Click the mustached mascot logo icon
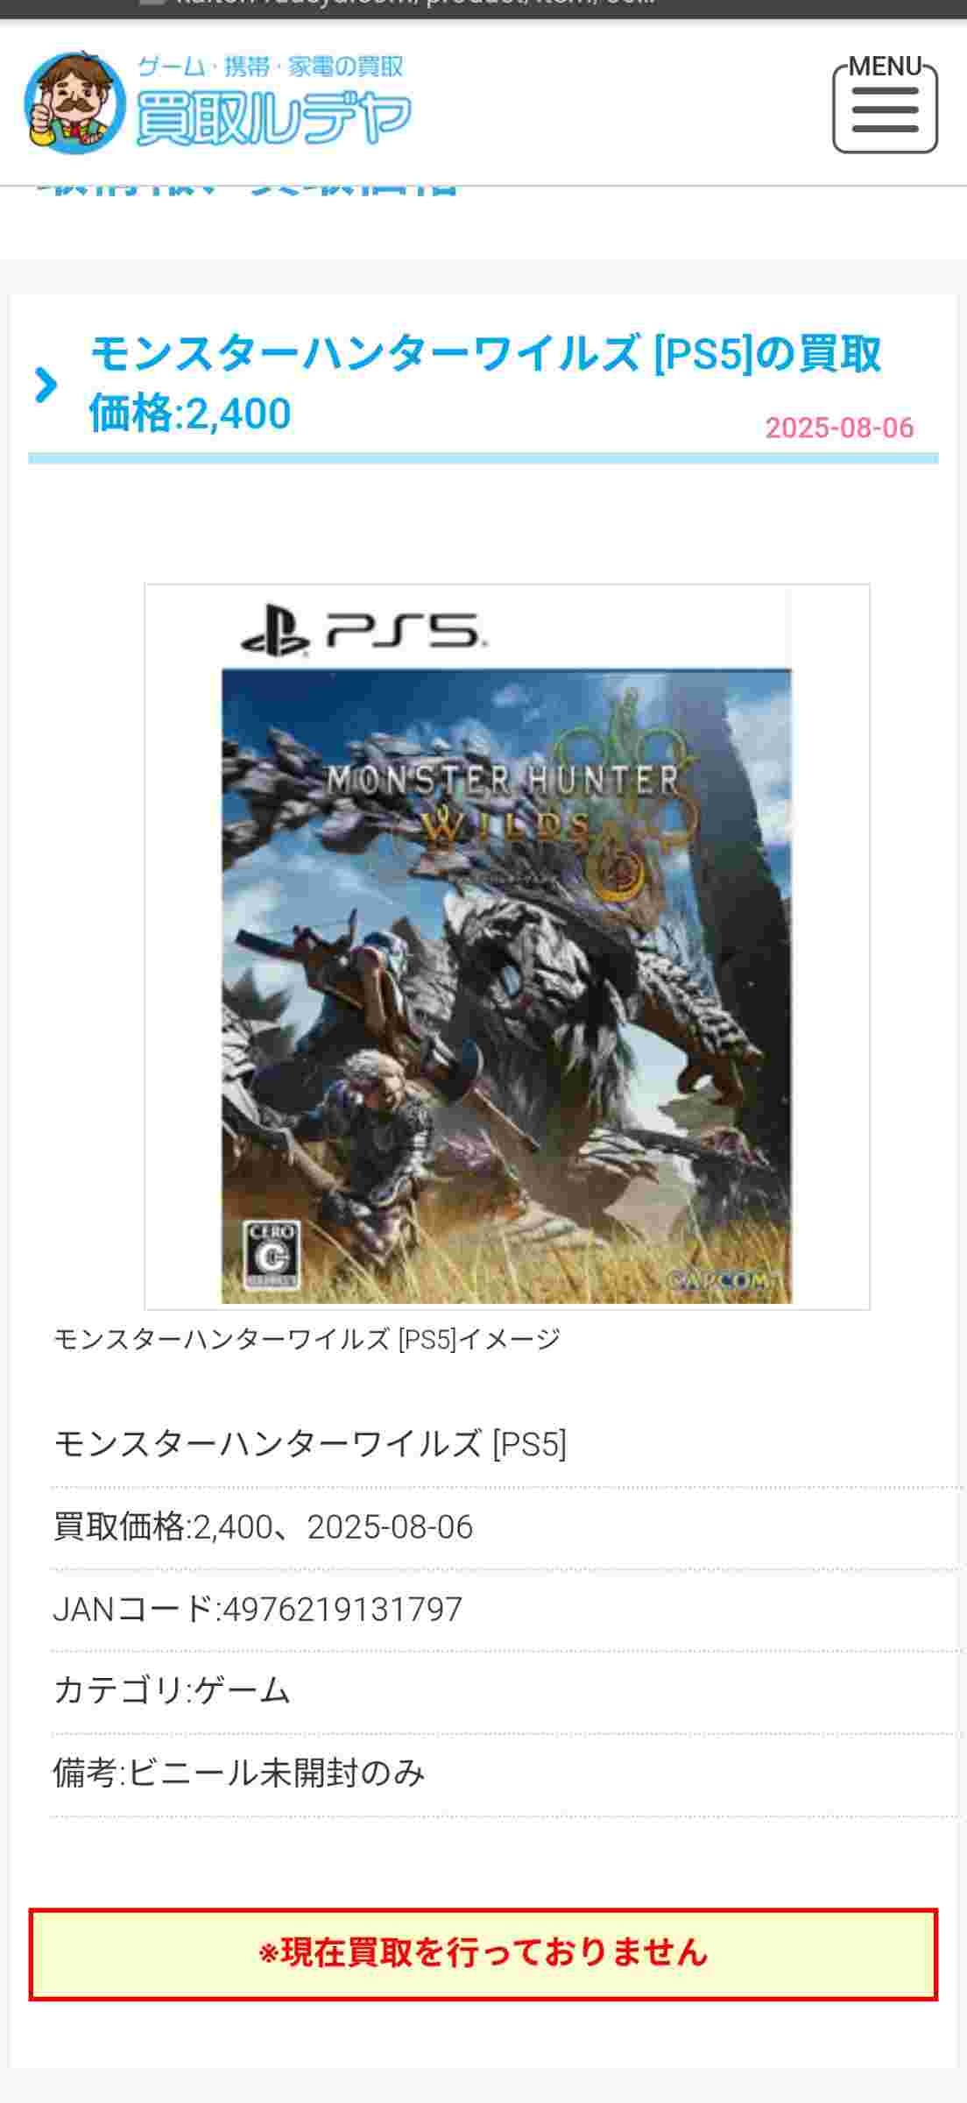The image size is (967, 2103). [x=74, y=103]
